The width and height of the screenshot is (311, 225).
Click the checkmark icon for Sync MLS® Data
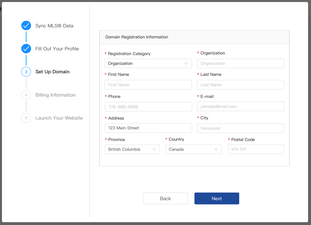pos(26,25)
